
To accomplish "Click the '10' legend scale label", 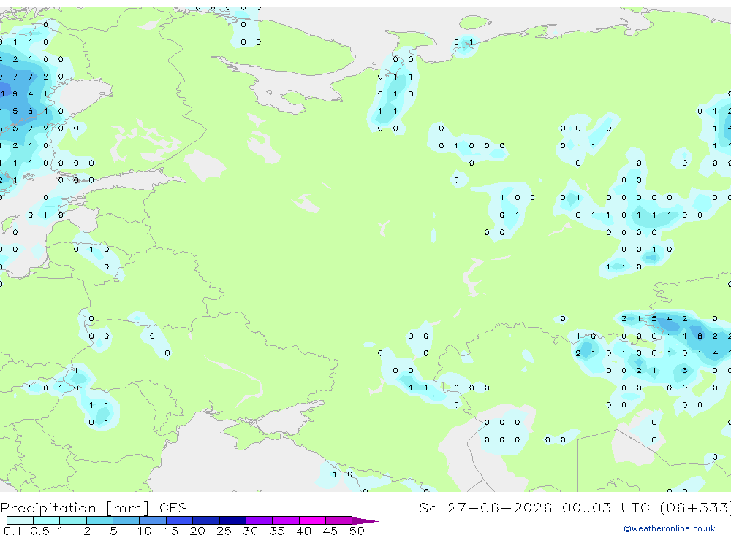I will (x=145, y=531).
